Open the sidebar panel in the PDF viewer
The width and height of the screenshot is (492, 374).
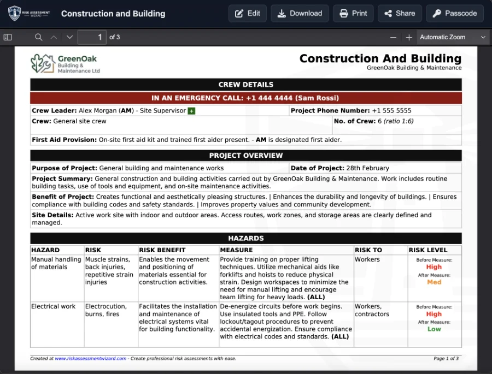[7, 37]
